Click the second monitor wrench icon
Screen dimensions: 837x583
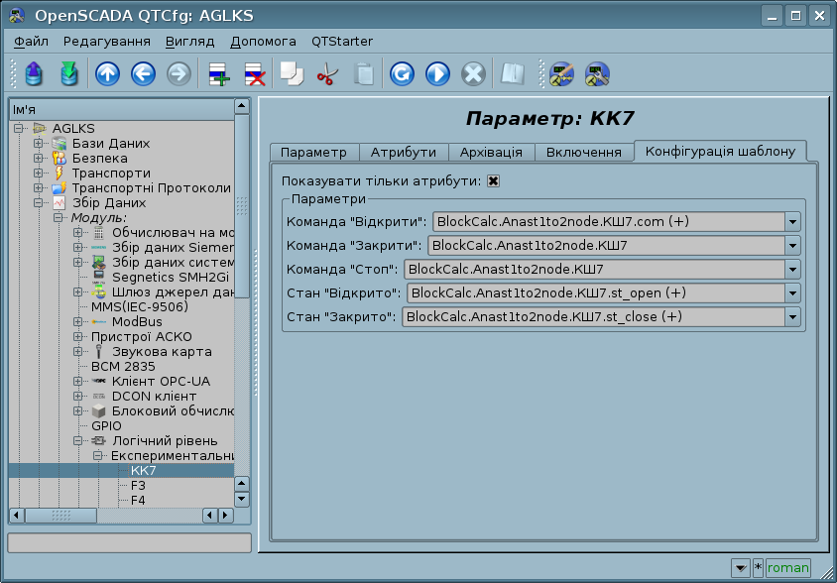[597, 73]
